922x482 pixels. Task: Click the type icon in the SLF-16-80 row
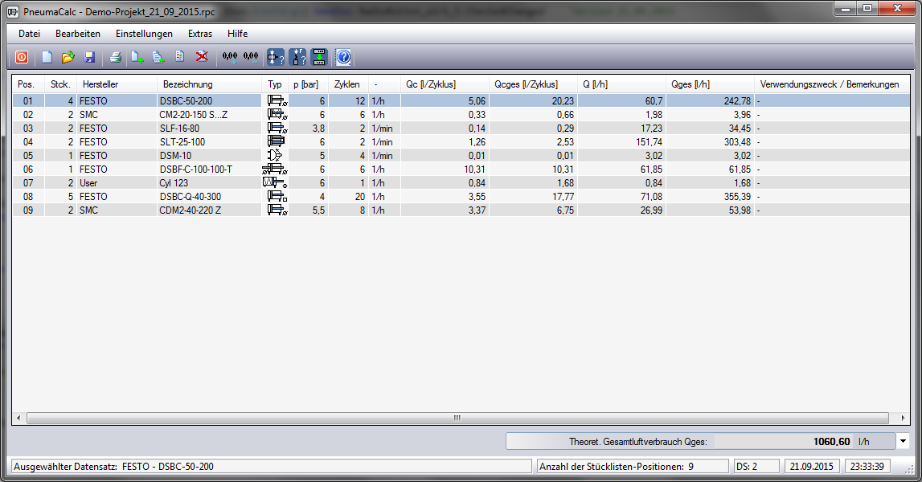point(277,128)
